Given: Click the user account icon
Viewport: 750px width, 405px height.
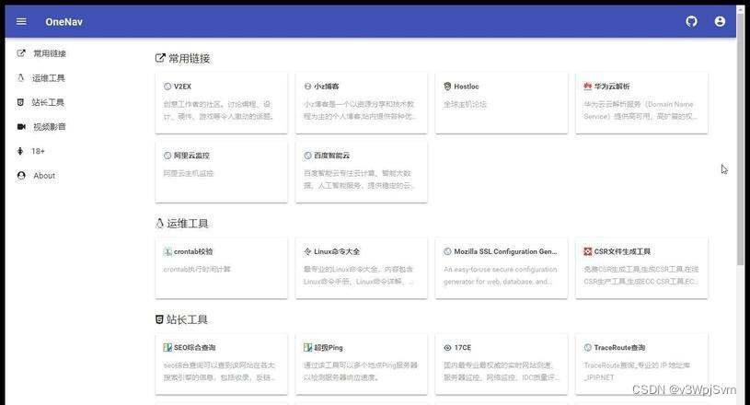Looking at the screenshot, I should tap(720, 21).
